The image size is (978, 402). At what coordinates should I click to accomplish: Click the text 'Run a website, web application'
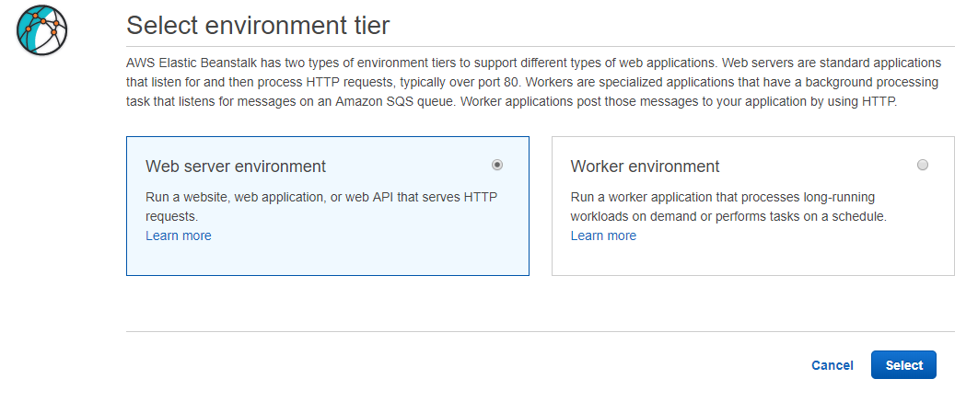point(234,198)
